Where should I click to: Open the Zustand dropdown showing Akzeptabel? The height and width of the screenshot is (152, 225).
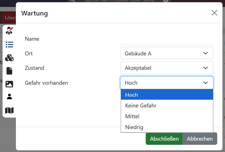tap(167, 68)
